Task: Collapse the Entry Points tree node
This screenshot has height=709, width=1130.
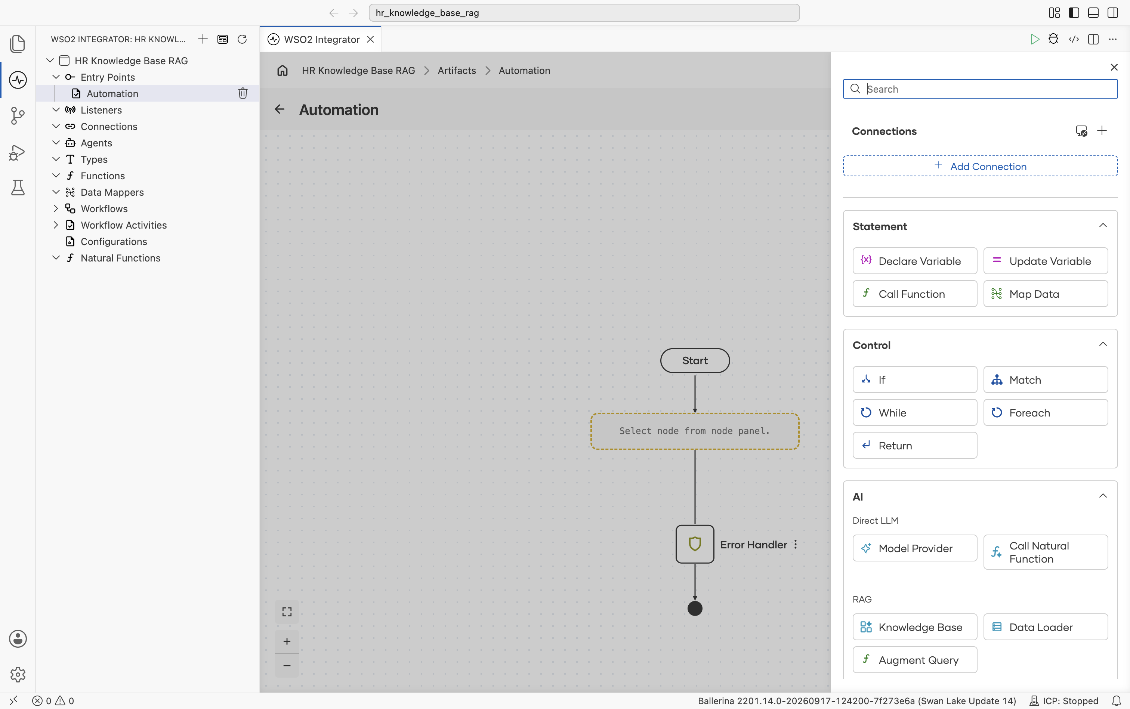Action: click(56, 77)
